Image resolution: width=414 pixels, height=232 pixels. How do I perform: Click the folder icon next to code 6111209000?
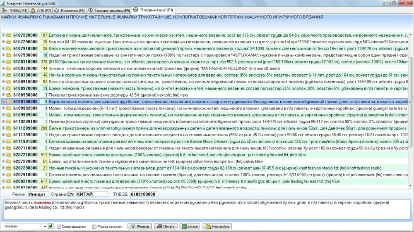[9, 128]
